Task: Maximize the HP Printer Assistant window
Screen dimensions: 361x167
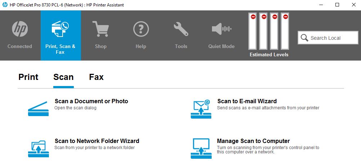Action: click(x=337, y=5)
